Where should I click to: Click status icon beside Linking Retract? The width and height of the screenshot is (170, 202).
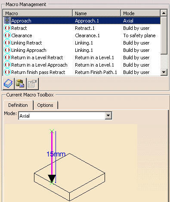[x=7, y=43]
